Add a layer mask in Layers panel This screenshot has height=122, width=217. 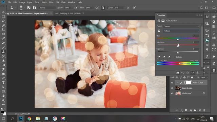tap(186, 110)
